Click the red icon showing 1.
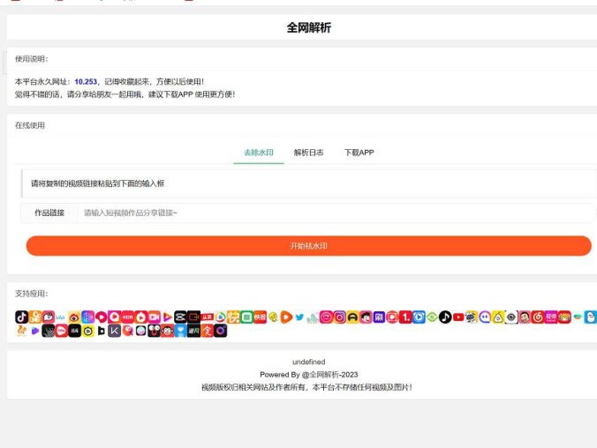 pos(405,317)
